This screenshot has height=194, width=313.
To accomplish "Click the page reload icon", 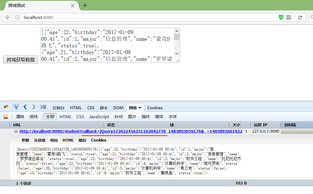I will coord(300,18).
